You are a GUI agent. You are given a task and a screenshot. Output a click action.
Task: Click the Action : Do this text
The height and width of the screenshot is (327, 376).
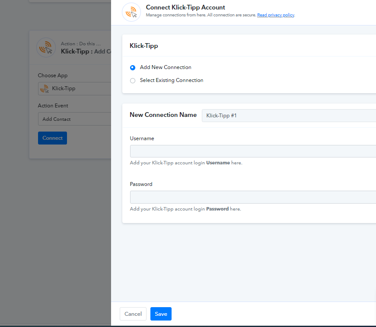click(x=81, y=44)
